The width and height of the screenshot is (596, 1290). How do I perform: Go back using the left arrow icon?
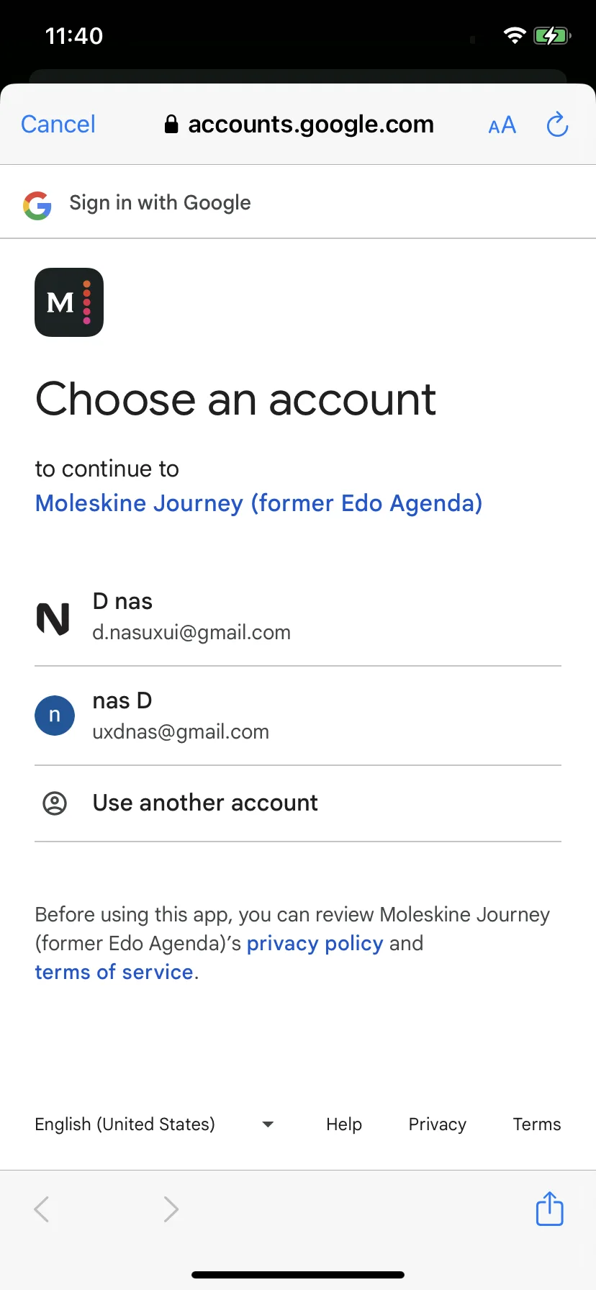click(x=42, y=1209)
